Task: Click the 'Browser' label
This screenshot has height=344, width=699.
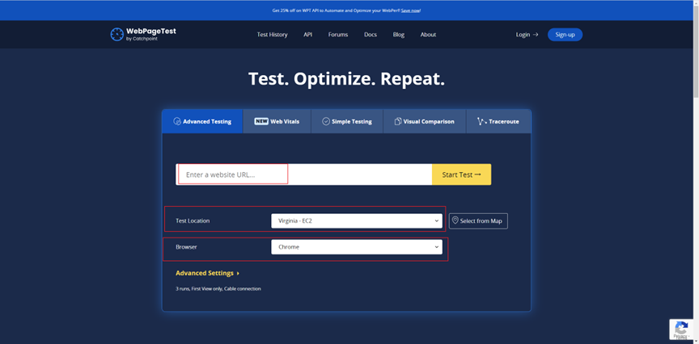Action: (186, 247)
